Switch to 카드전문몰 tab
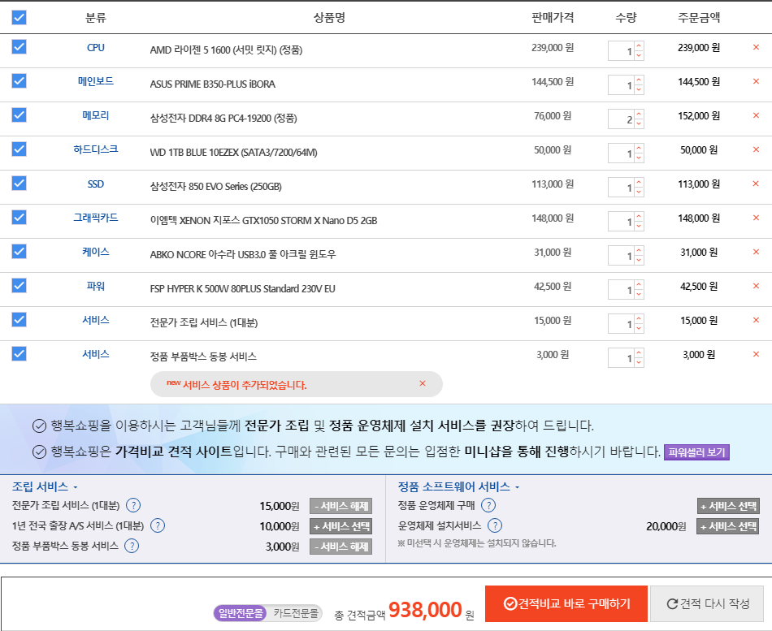This screenshot has height=631, width=772. 295,613
